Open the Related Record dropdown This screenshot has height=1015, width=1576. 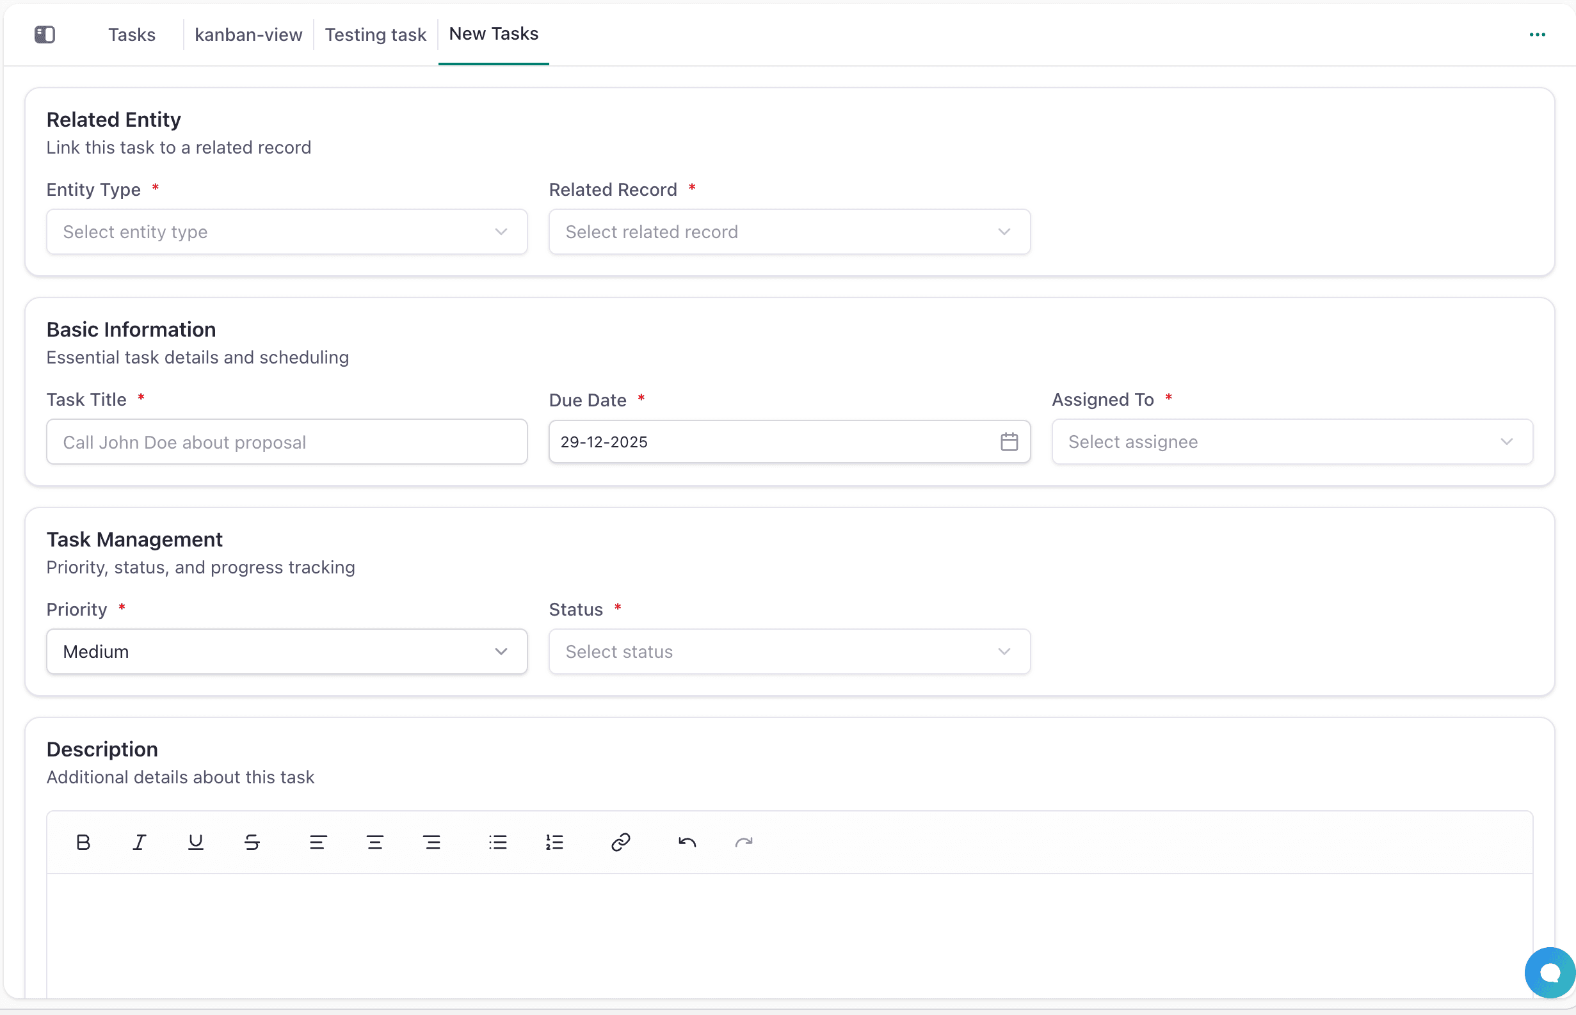pyautogui.click(x=789, y=231)
